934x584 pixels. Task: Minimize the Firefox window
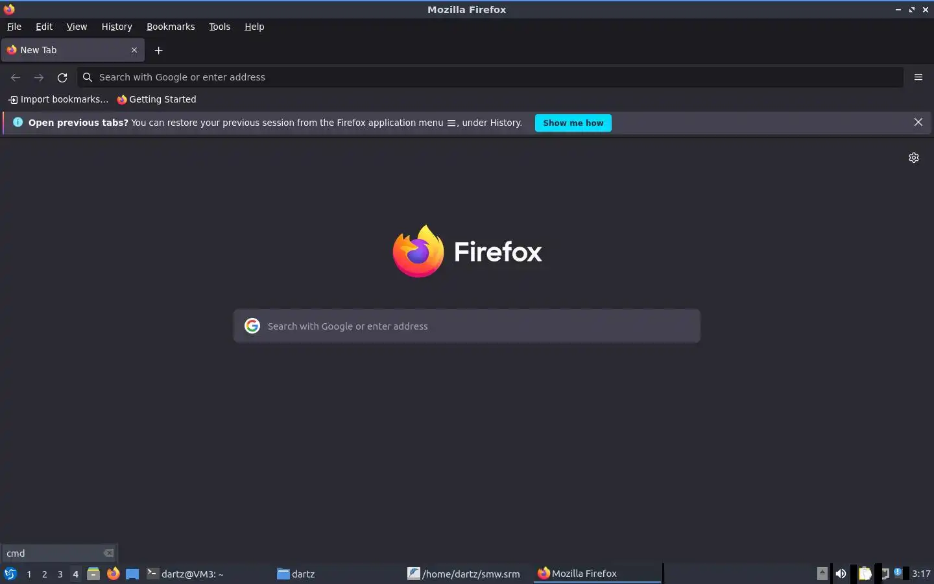tap(898, 10)
